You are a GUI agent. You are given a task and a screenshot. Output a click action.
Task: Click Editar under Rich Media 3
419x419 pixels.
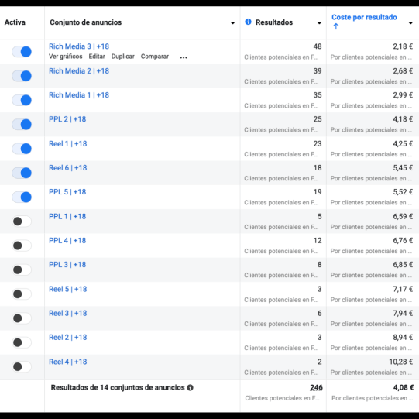pyautogui.click(x=97, y=57)
